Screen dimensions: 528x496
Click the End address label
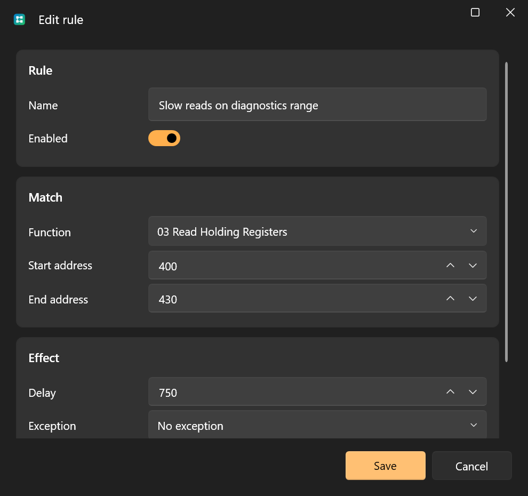pos(58,299)
